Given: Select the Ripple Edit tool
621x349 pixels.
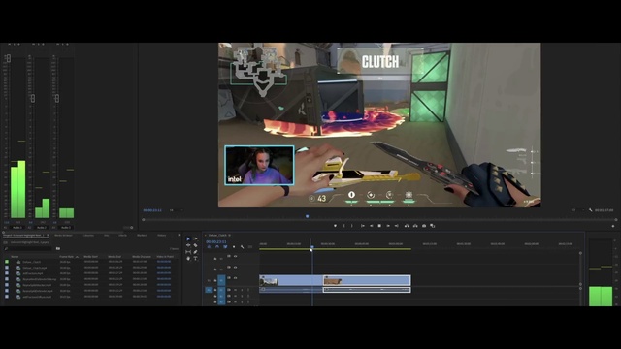Looking at the screenshot, I should click(x=188, y=245).
